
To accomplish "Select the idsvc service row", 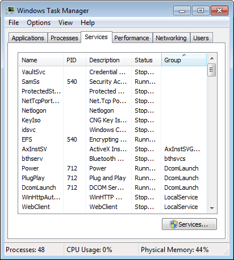I will (x=112, y=130).
